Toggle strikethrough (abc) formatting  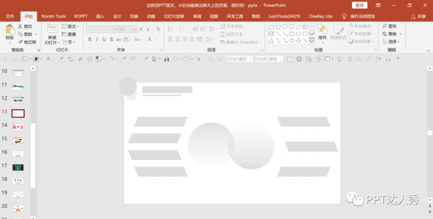coord(119,39)
